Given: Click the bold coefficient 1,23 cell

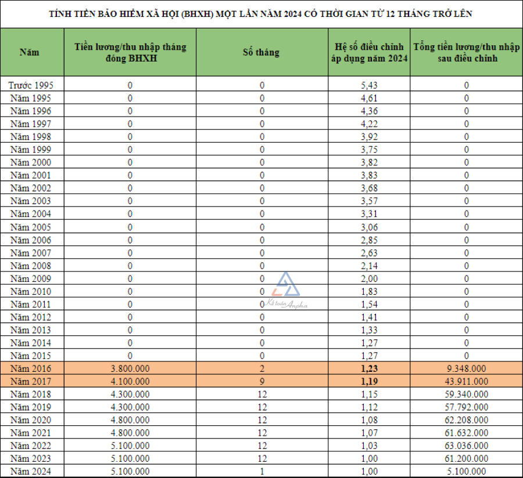Looking at the screenshot, I should coord(368,368).
